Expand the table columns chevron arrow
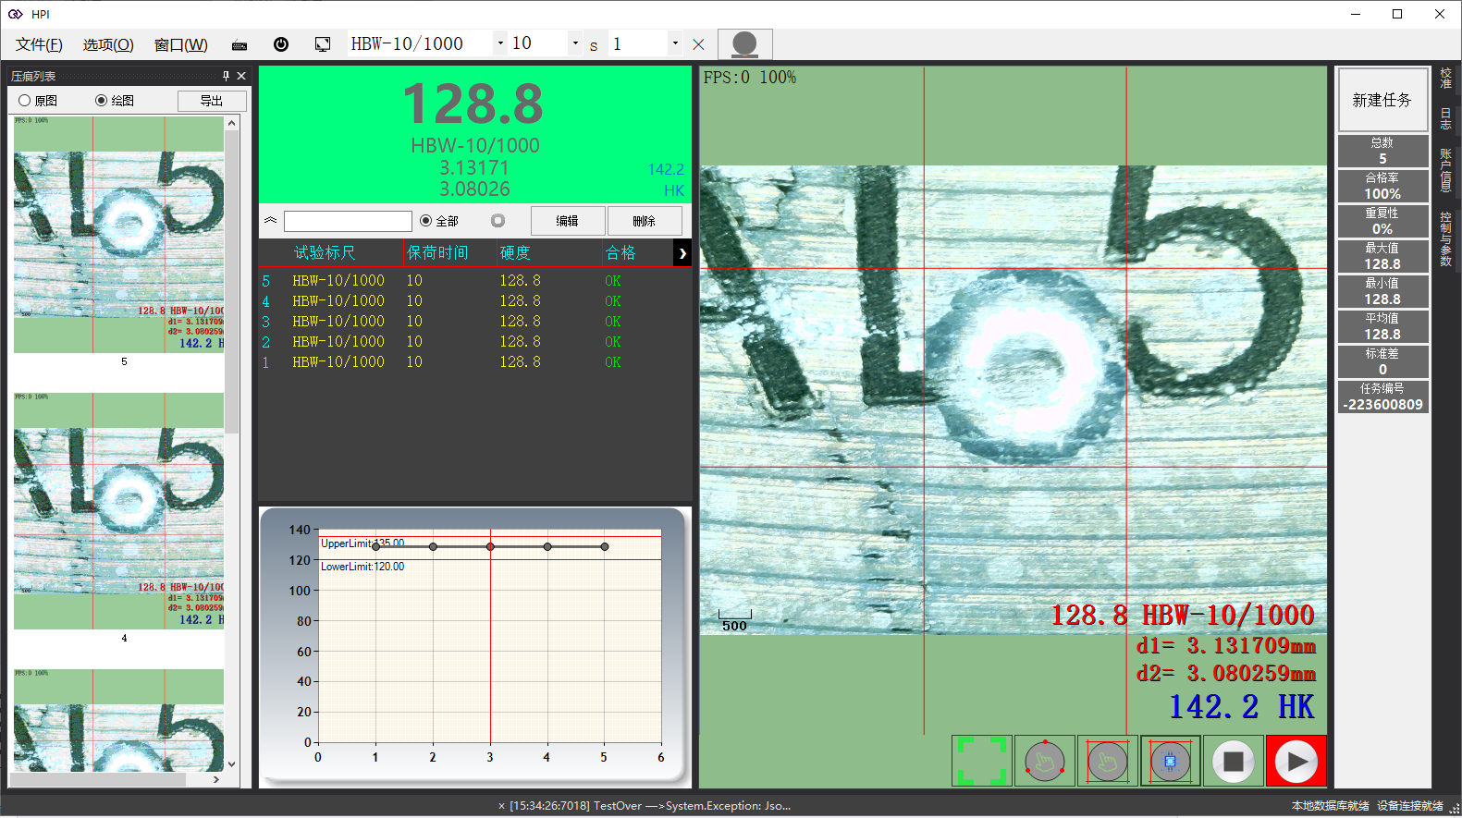 [682, 253]
